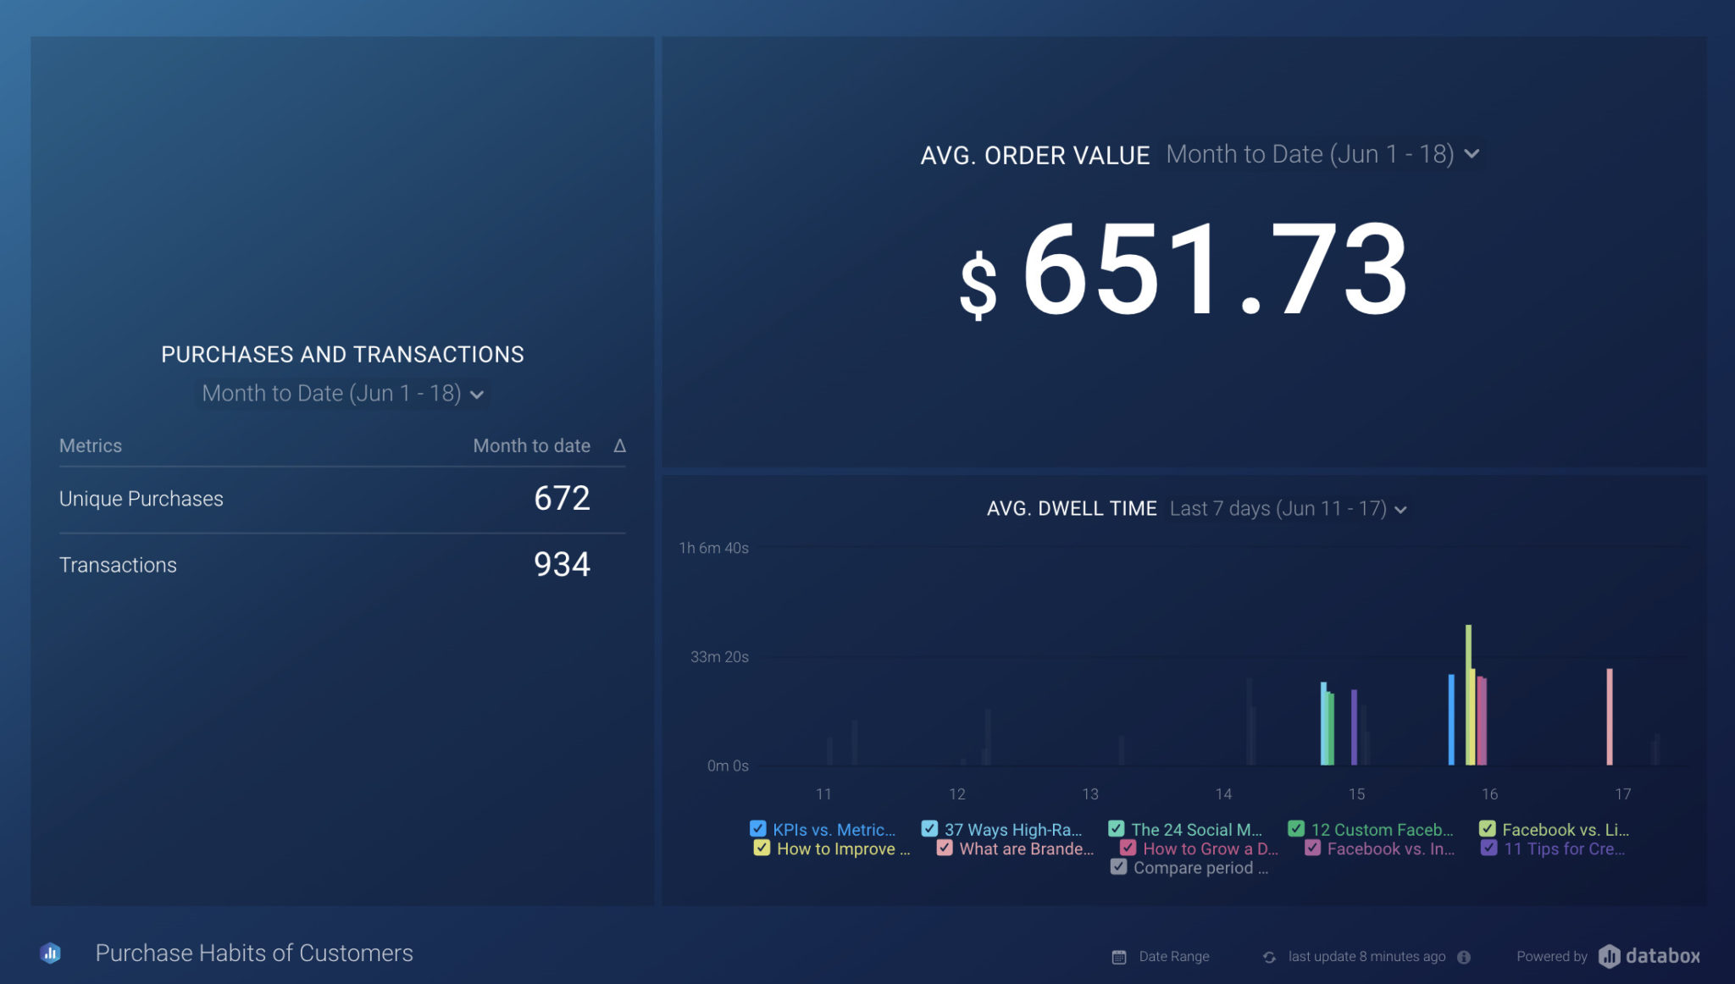Click the Transactions value of 934
The height and width of the screenshot is (984, 1735).
click(x=562, y=564)
